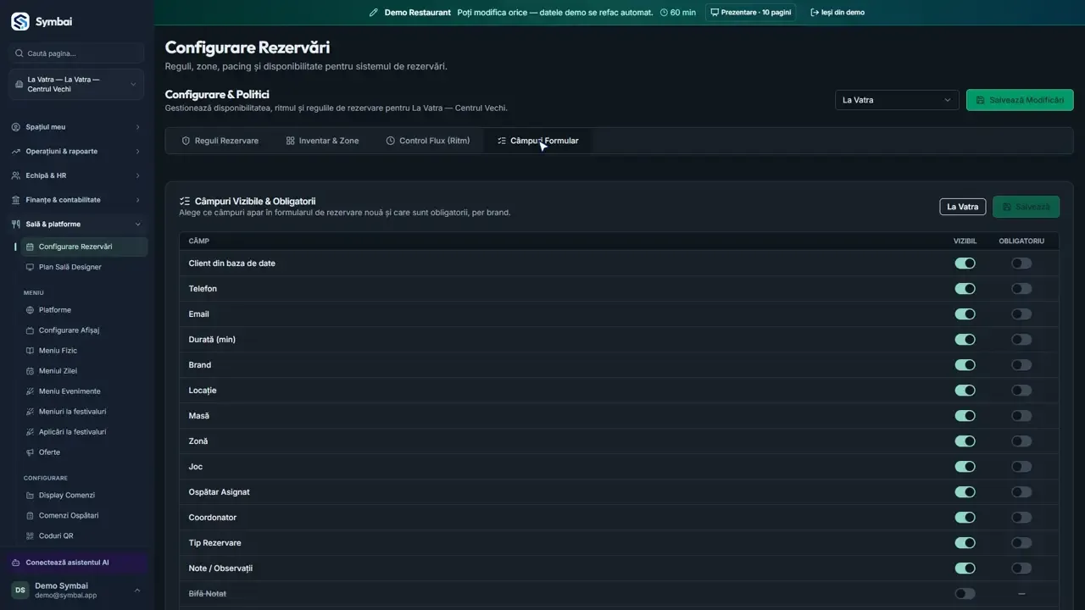1085x610 pixels.
Task: Click the Meniul Zilei icon
Action: tap(30, 371)
